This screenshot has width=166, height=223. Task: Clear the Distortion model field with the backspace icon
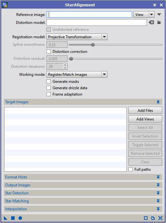151,23
